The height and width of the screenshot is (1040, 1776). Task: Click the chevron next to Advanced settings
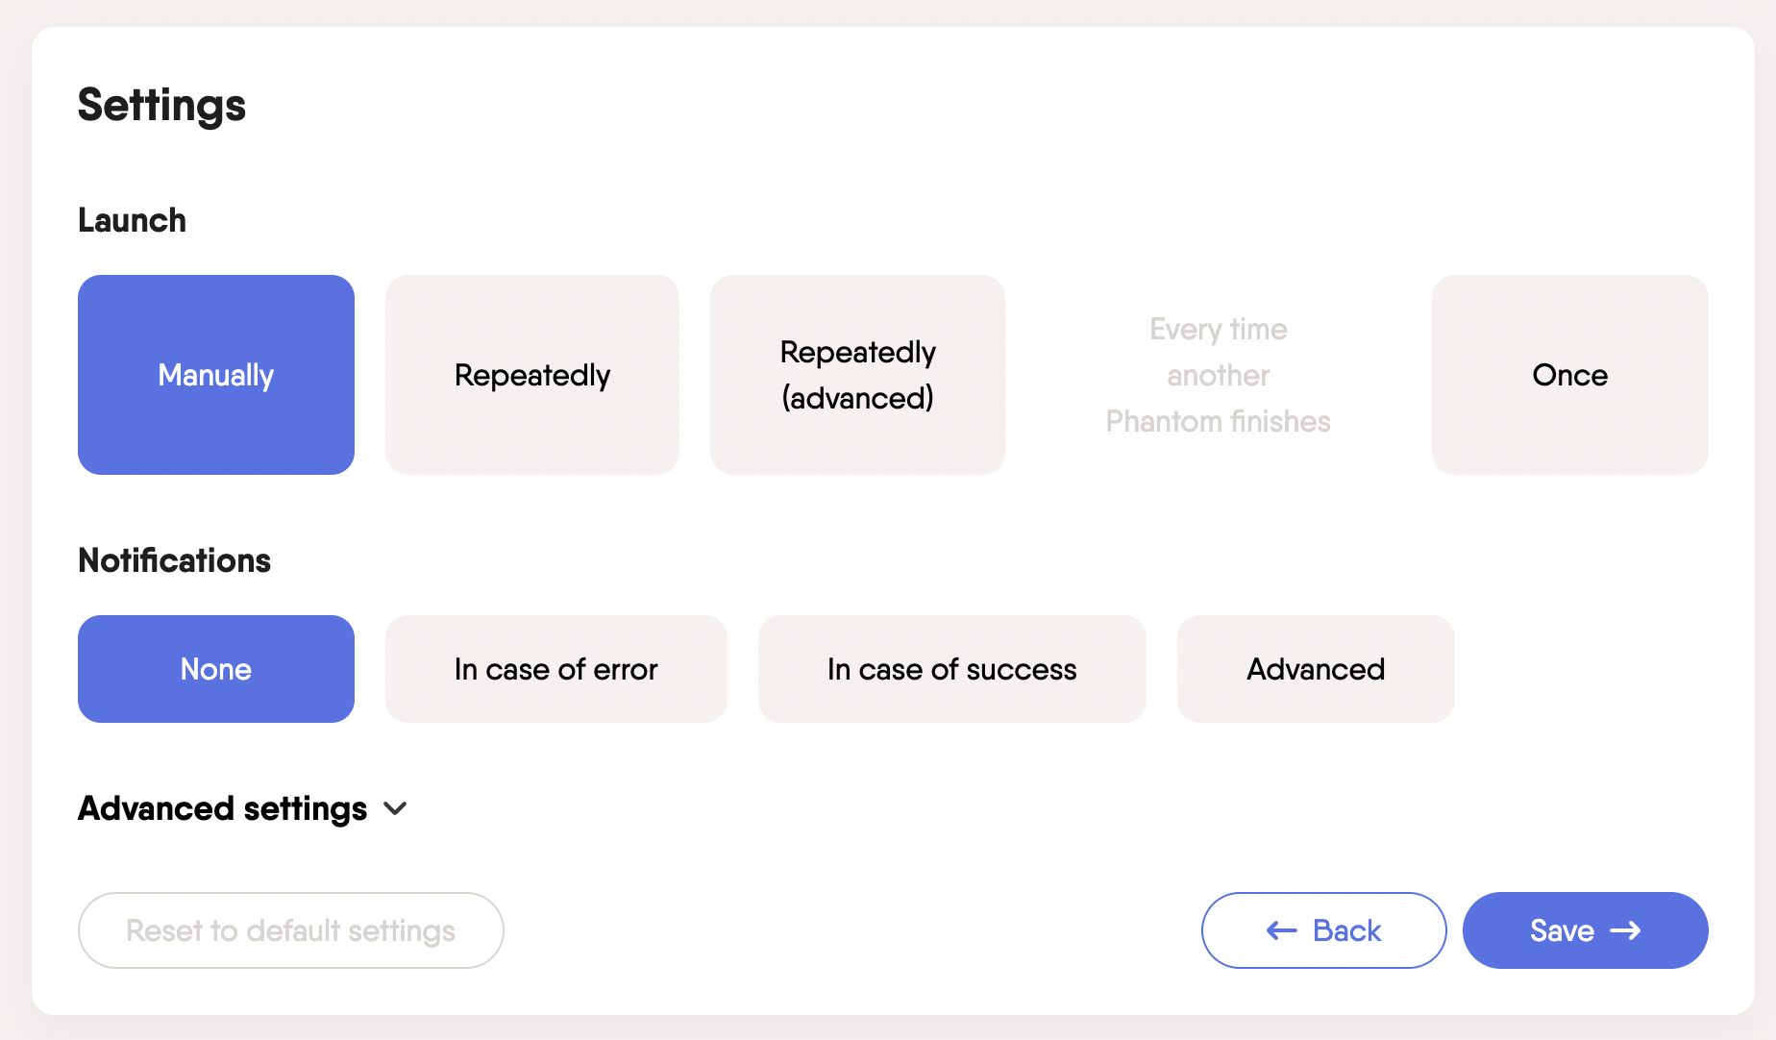point(395,808)
